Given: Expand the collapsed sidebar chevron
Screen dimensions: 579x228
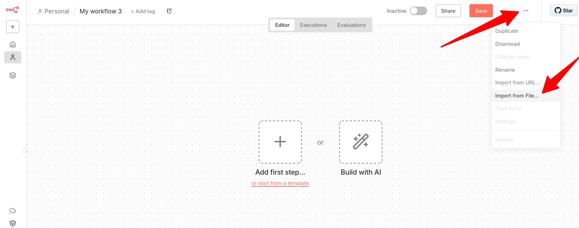Looking at the screenshot, I should 27,152.
